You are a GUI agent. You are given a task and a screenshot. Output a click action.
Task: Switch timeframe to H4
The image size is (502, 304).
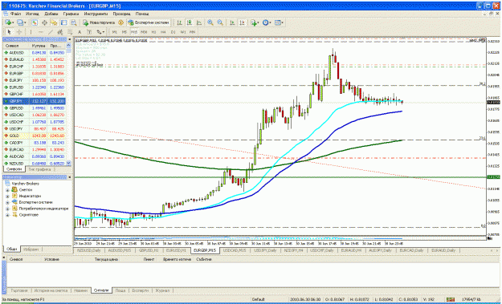point(163,32)
